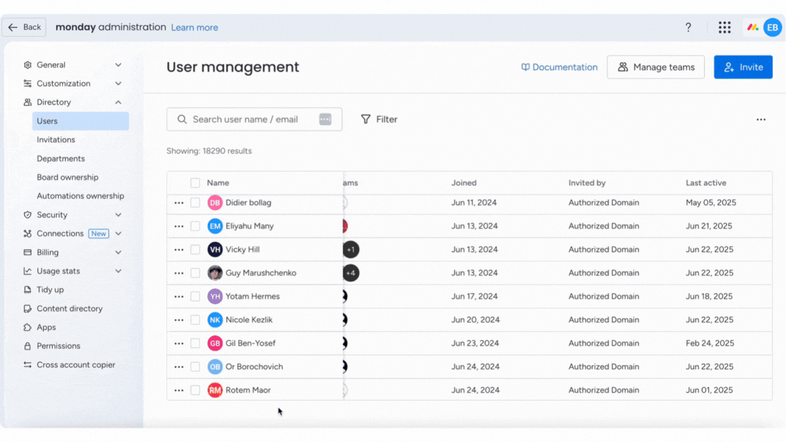Screen dimensions: 786x442
Task: Select the checkbox for Vicky Hill
Action: click(195, 250)
